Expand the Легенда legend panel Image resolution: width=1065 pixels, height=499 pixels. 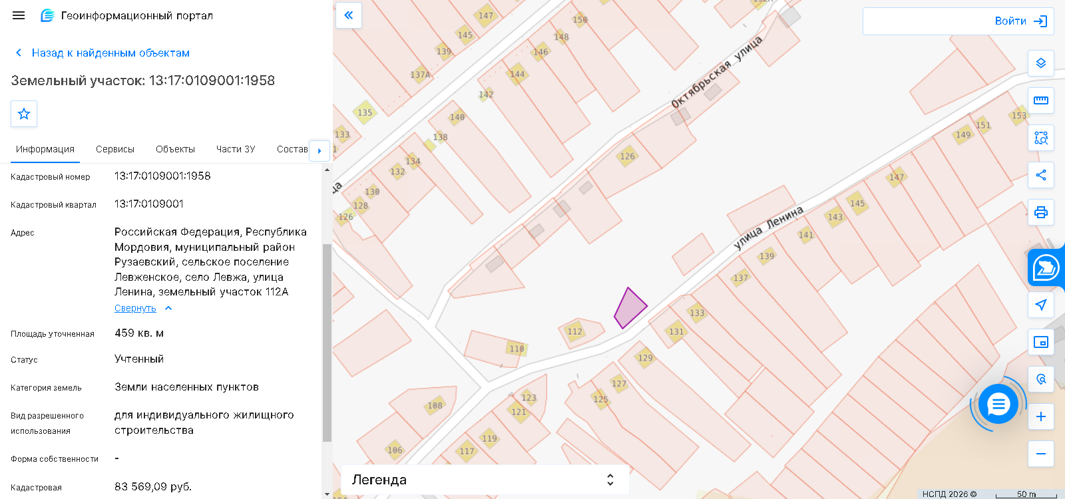click(x=485, y=480)
